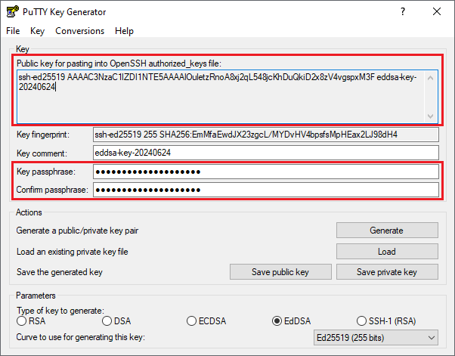Click Save private key button

tap(387, 272)
